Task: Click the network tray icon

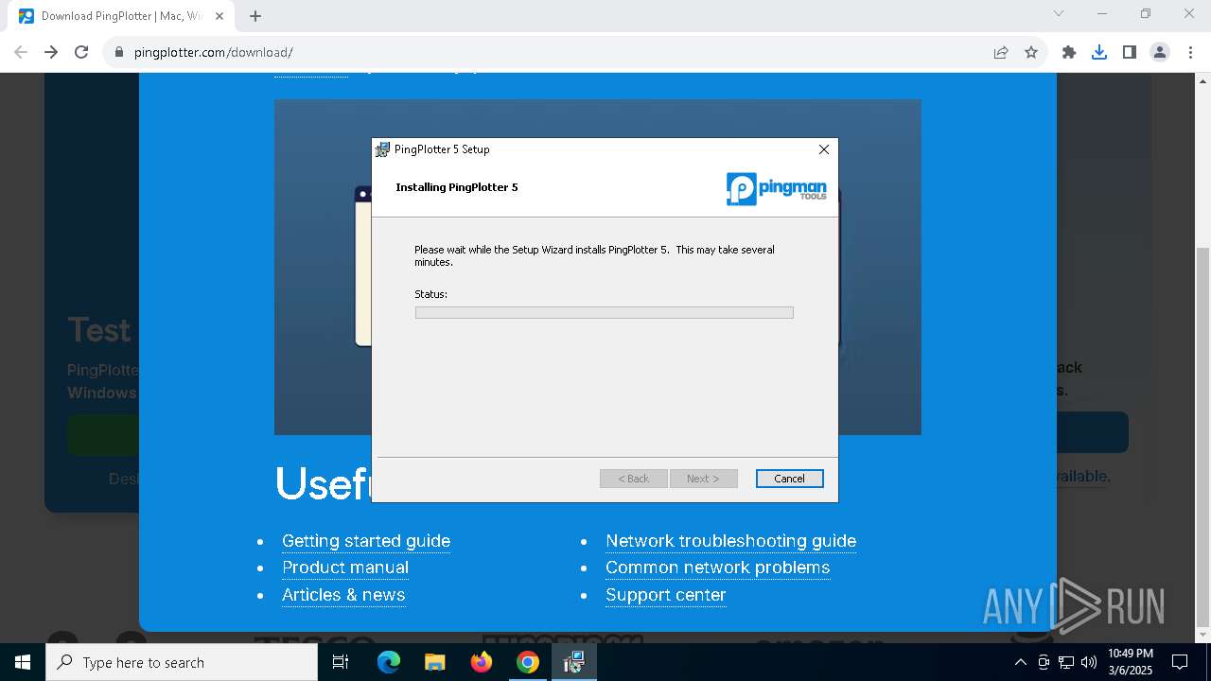Action: click(1066, 662)
